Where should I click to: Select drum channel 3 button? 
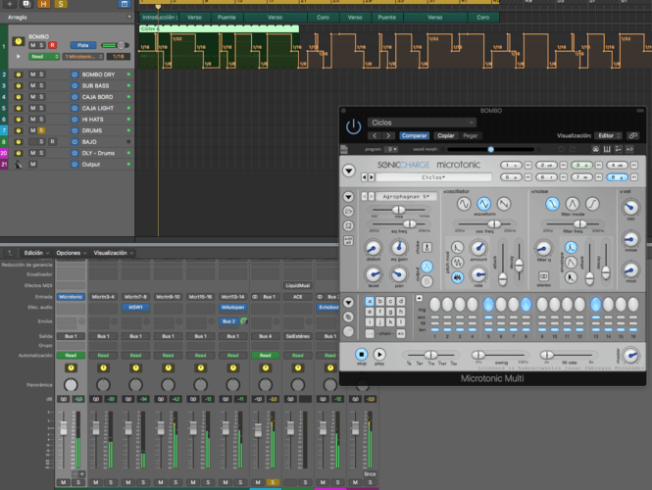(581, 165)
